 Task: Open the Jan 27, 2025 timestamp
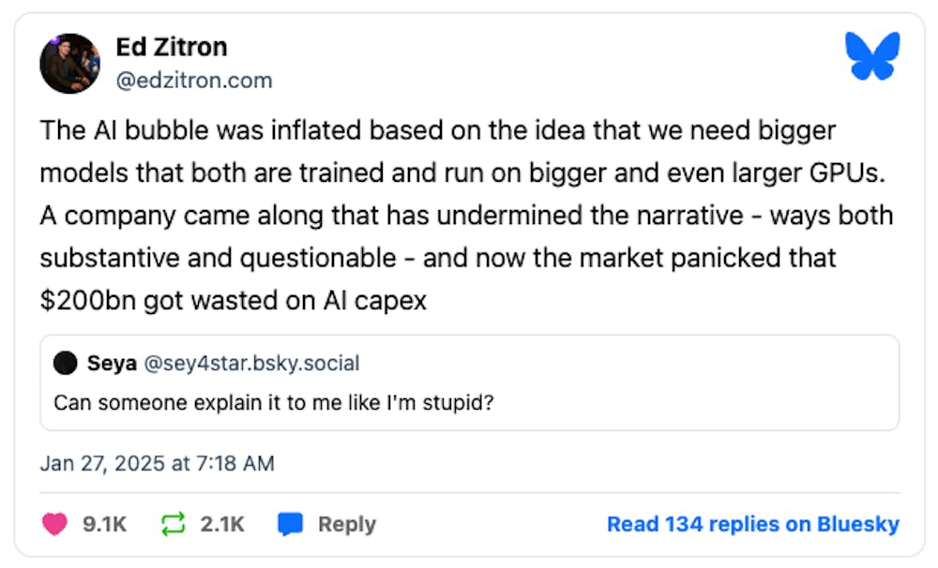158,463
